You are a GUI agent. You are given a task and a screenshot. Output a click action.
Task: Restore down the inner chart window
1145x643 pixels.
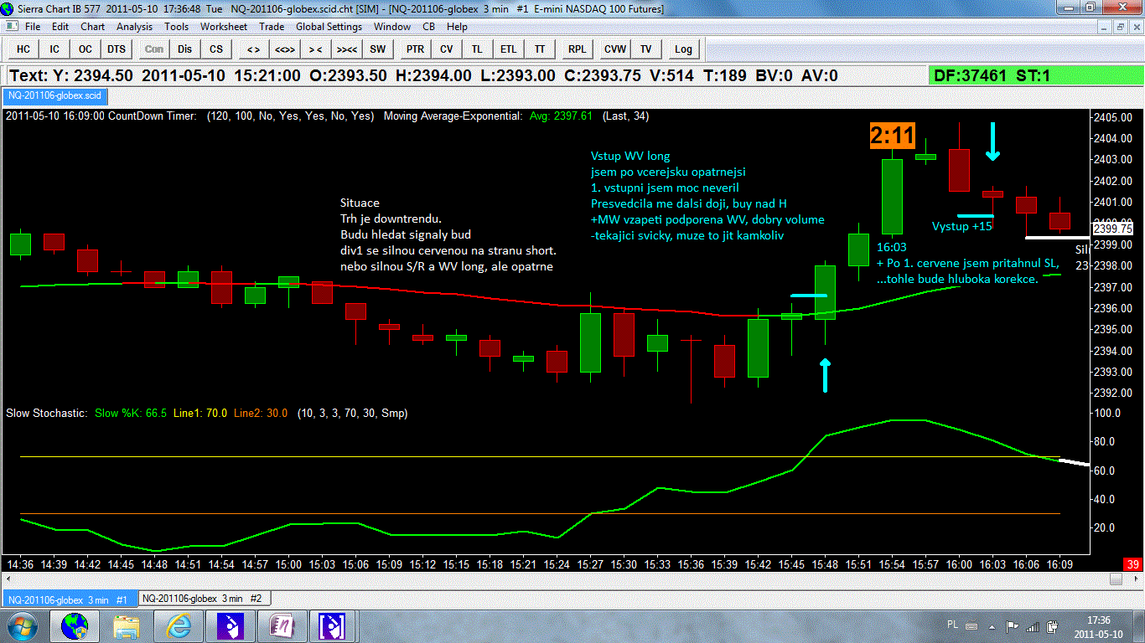pos(1122,27)
